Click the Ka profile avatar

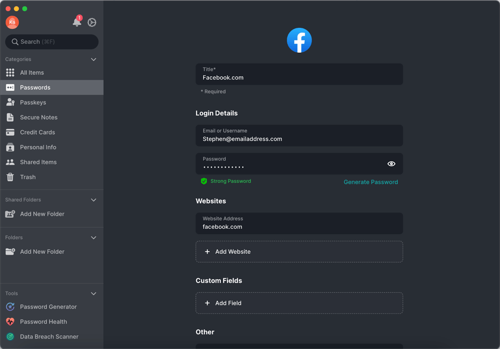click(x=12, y=22)
